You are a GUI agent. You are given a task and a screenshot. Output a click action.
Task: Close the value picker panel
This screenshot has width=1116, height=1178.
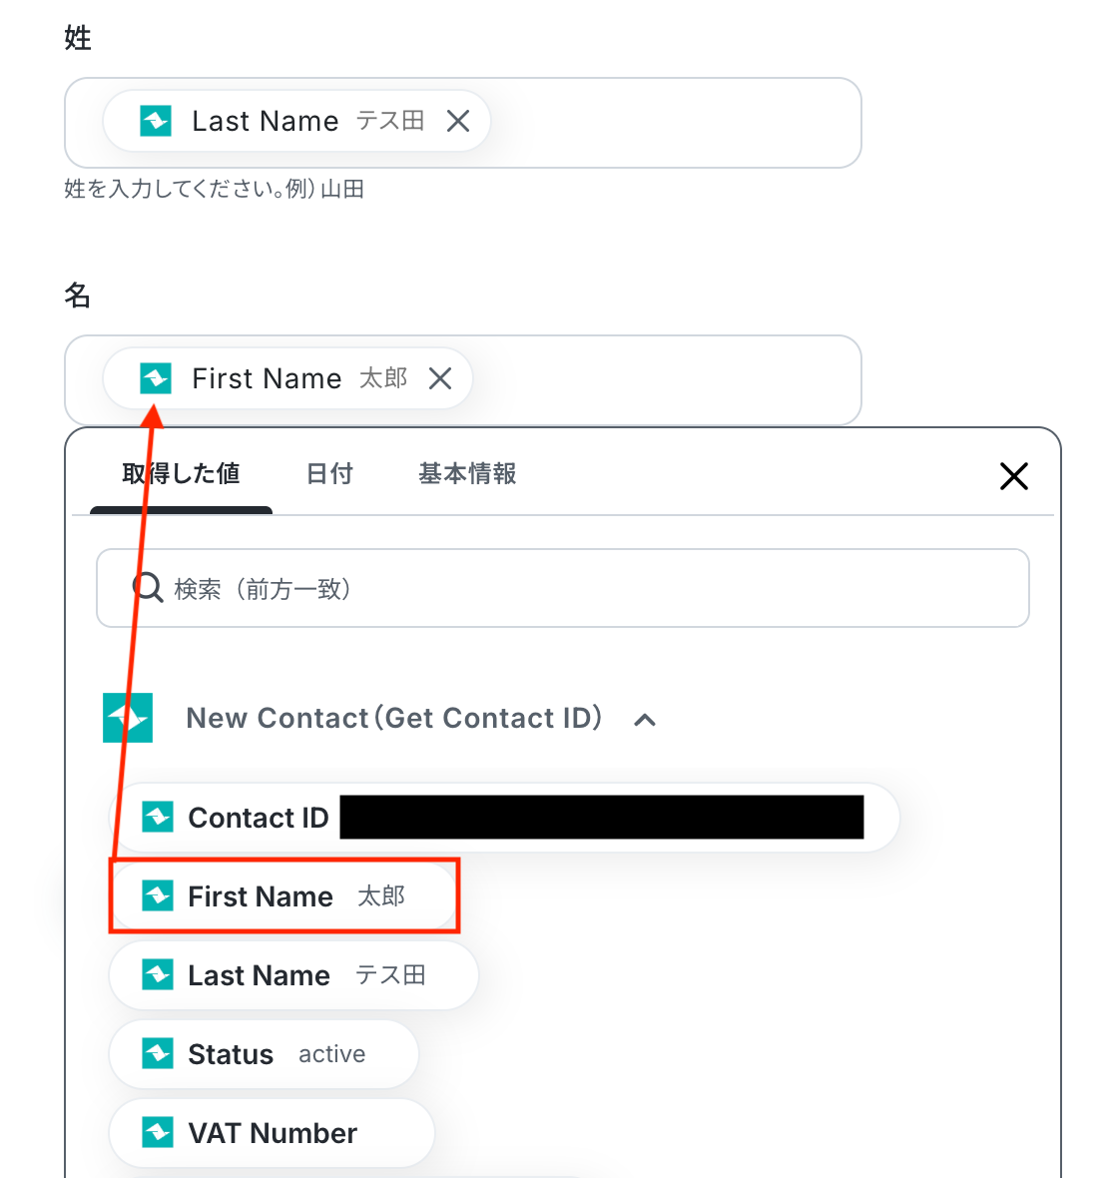tap(1014, 475)
